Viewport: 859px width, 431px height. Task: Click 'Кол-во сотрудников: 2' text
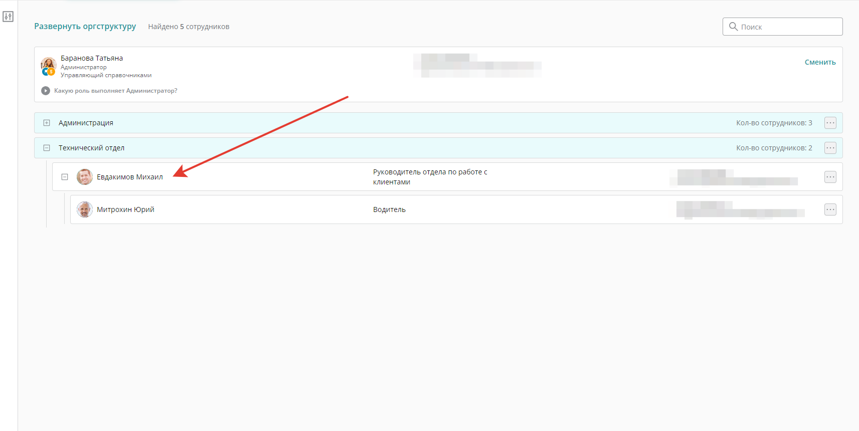(x=774, y=148)
